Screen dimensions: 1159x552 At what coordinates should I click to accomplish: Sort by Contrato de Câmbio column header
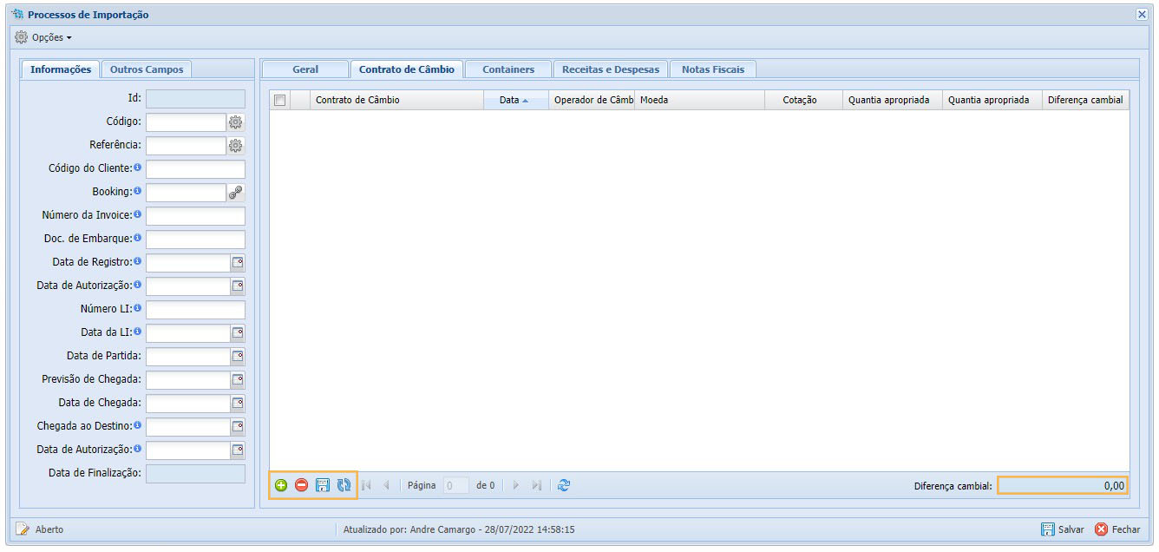click(397, 100)
